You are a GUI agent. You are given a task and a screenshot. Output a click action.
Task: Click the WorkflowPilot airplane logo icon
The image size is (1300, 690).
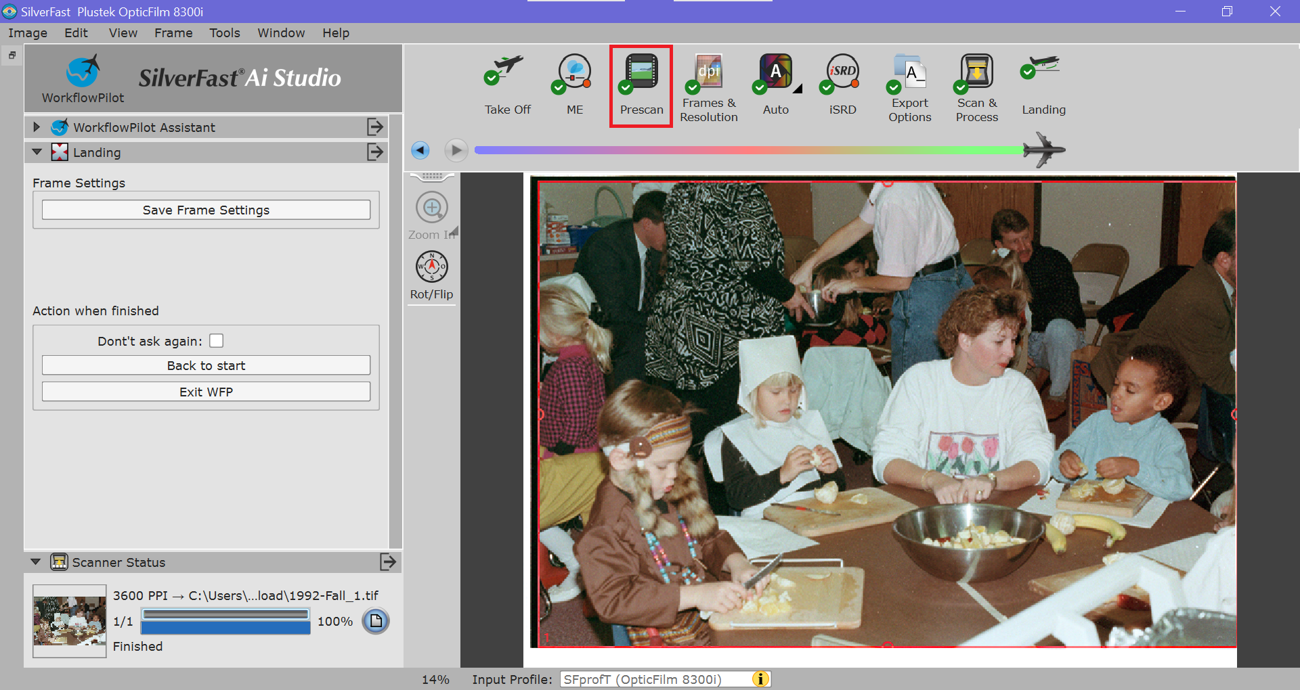pos(83,70)
